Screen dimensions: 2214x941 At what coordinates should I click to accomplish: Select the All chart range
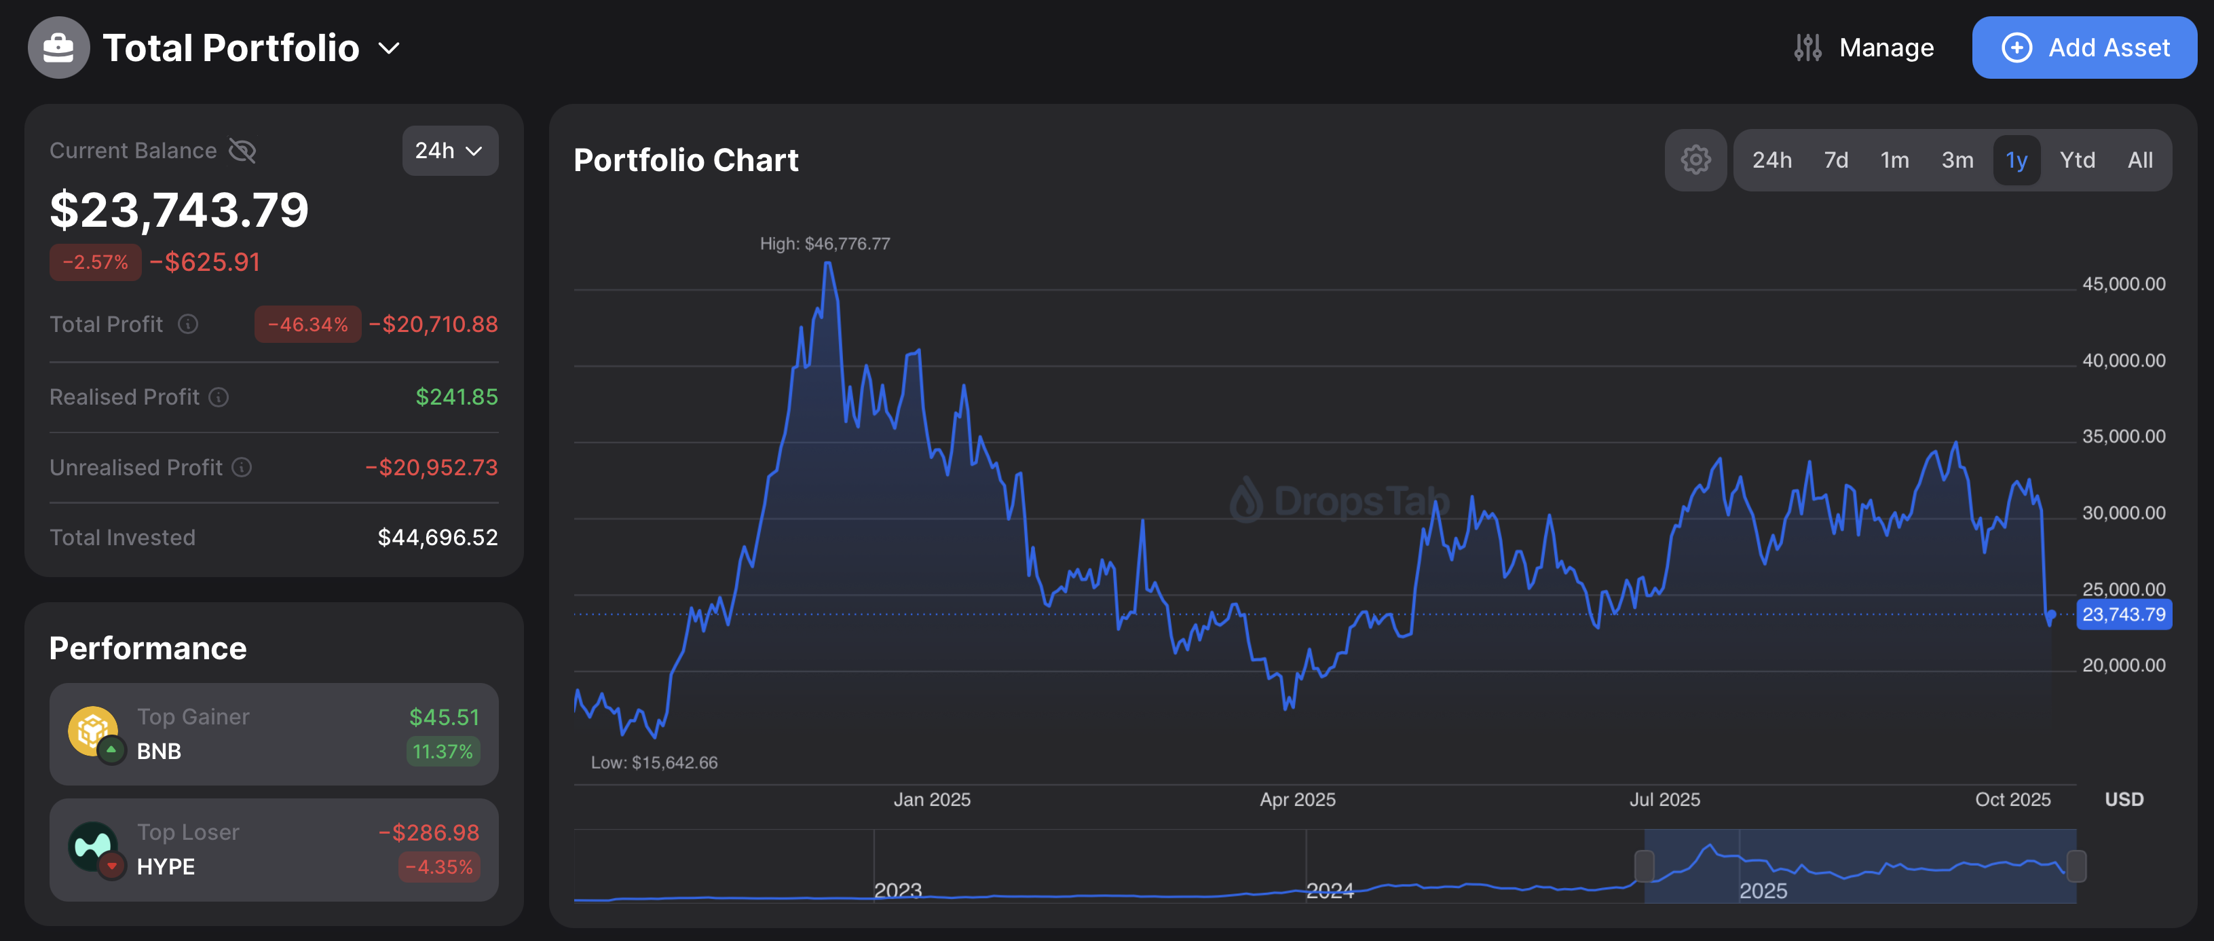click(2139, 161)
